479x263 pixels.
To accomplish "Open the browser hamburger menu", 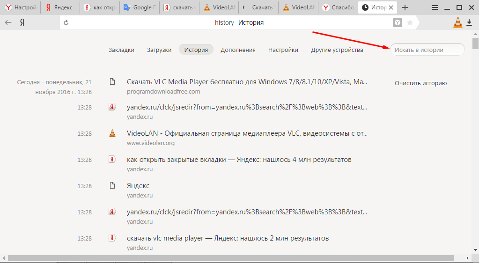I will tap(435, 7).
